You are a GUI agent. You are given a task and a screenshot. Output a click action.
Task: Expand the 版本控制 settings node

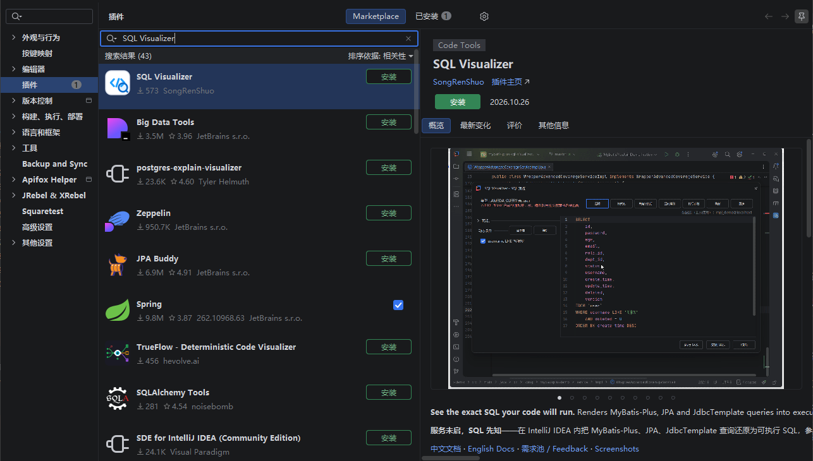pos(13,101)
